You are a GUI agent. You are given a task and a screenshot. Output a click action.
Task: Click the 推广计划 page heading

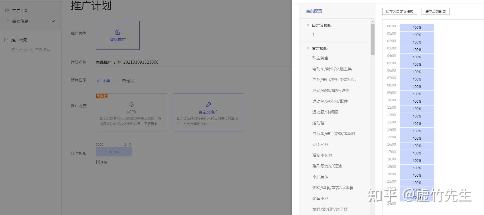(91, 6)
